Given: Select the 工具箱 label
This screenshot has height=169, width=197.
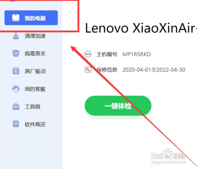Looking at the screenshot, I should coord(32,107).
